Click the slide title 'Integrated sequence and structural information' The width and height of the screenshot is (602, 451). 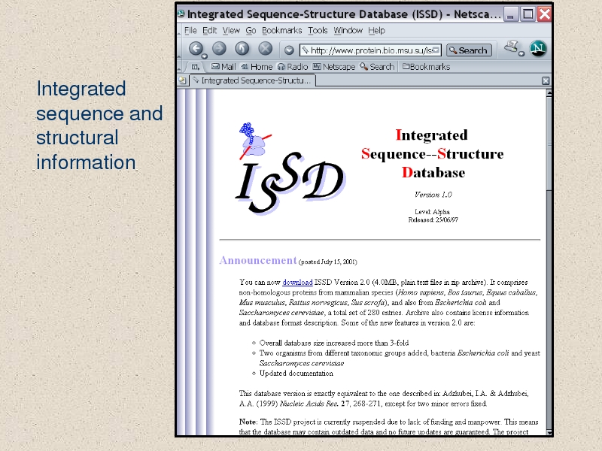99,126
